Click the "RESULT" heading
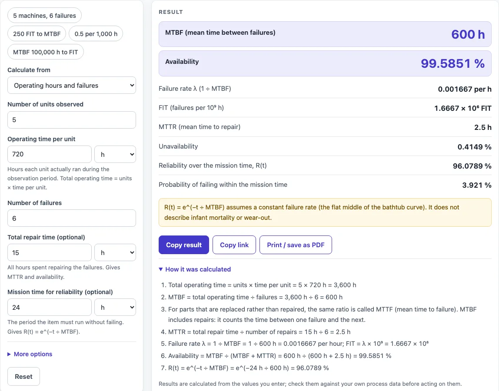Screen dimensions: 499x391 coord(171,12)
